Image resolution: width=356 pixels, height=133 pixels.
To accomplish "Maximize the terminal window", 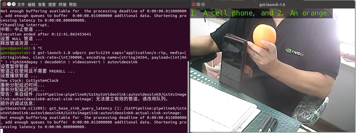I will coord(14,4).
